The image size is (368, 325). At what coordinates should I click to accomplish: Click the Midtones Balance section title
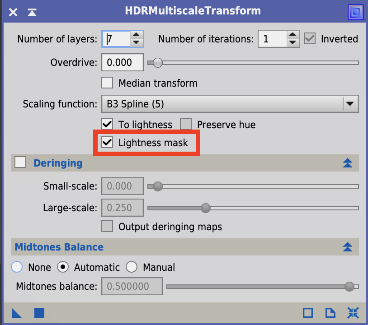[59, 247]
